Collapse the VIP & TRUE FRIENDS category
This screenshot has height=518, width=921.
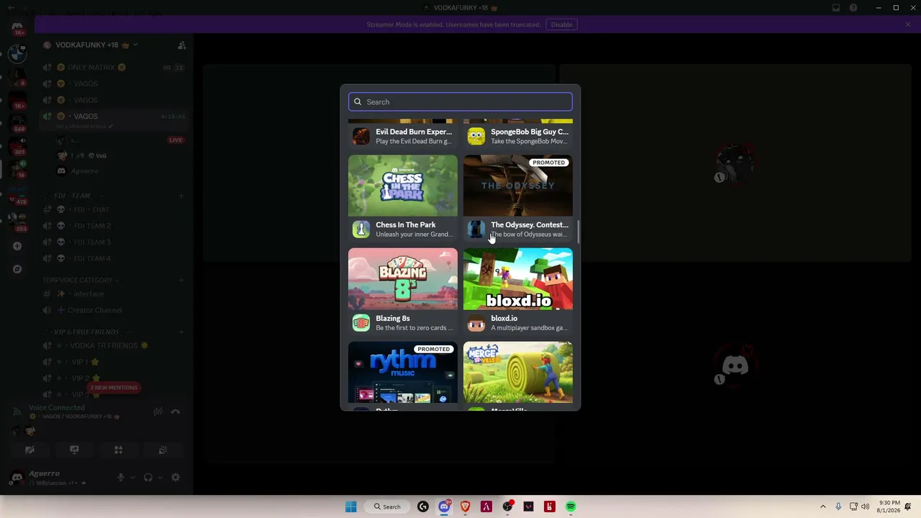[x=86, y=332]
